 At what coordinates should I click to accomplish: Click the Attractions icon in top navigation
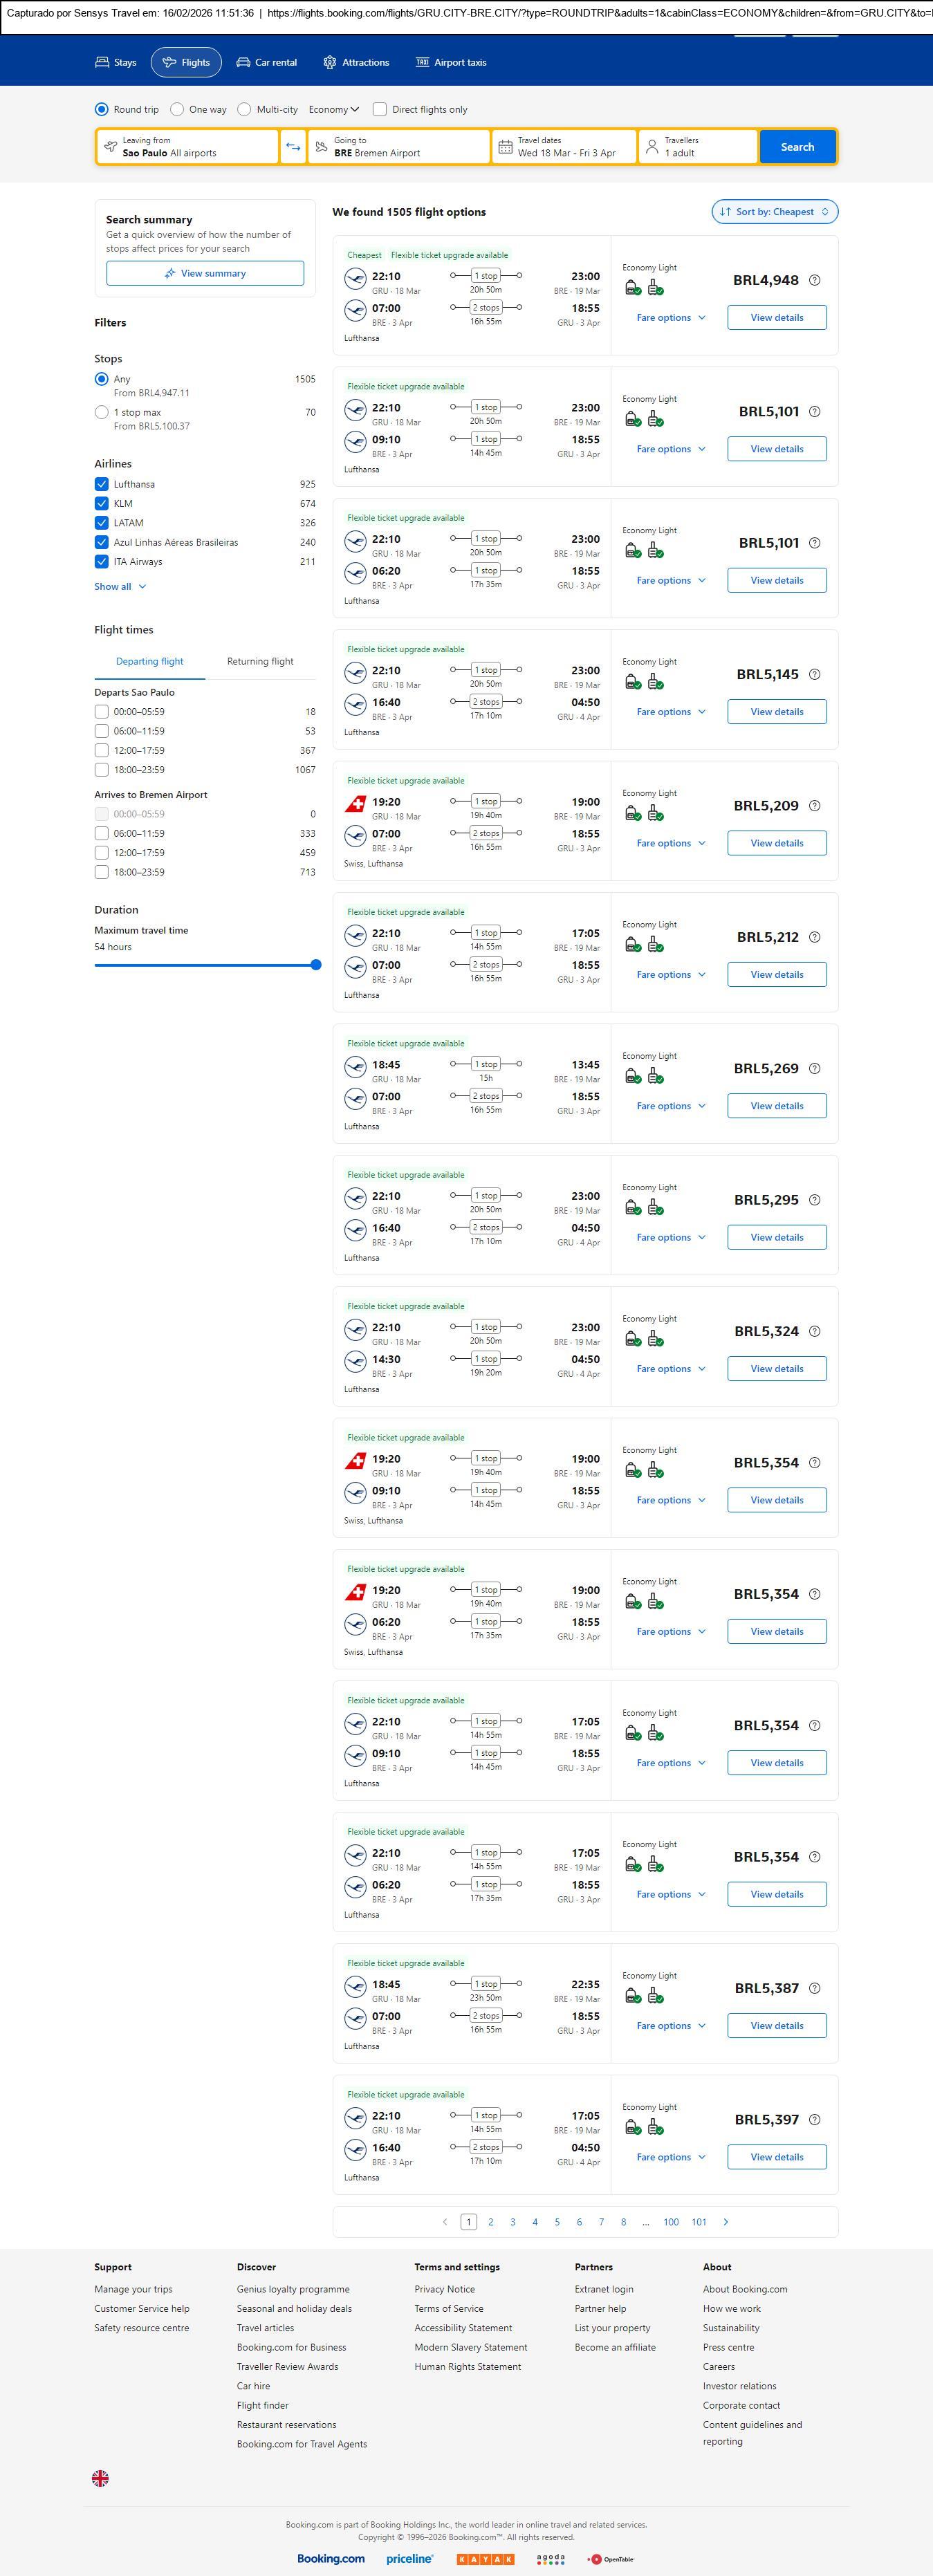tap(330, 62)
